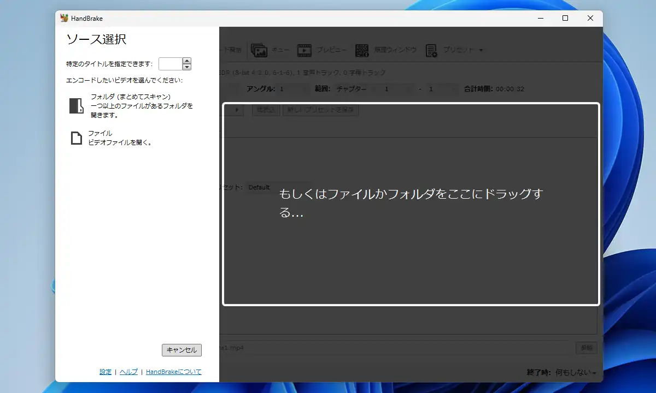Screen dimensions: 656x393
Task: Decrease title number with down arrow
Action: [187, 67]
